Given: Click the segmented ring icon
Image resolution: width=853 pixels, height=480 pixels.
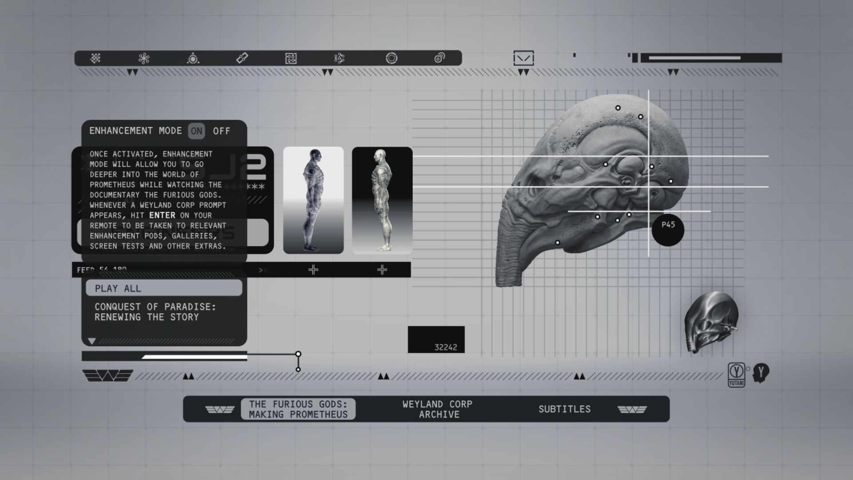Looking at the screenshot, I should pyautogui.click(x=391, y=58).
